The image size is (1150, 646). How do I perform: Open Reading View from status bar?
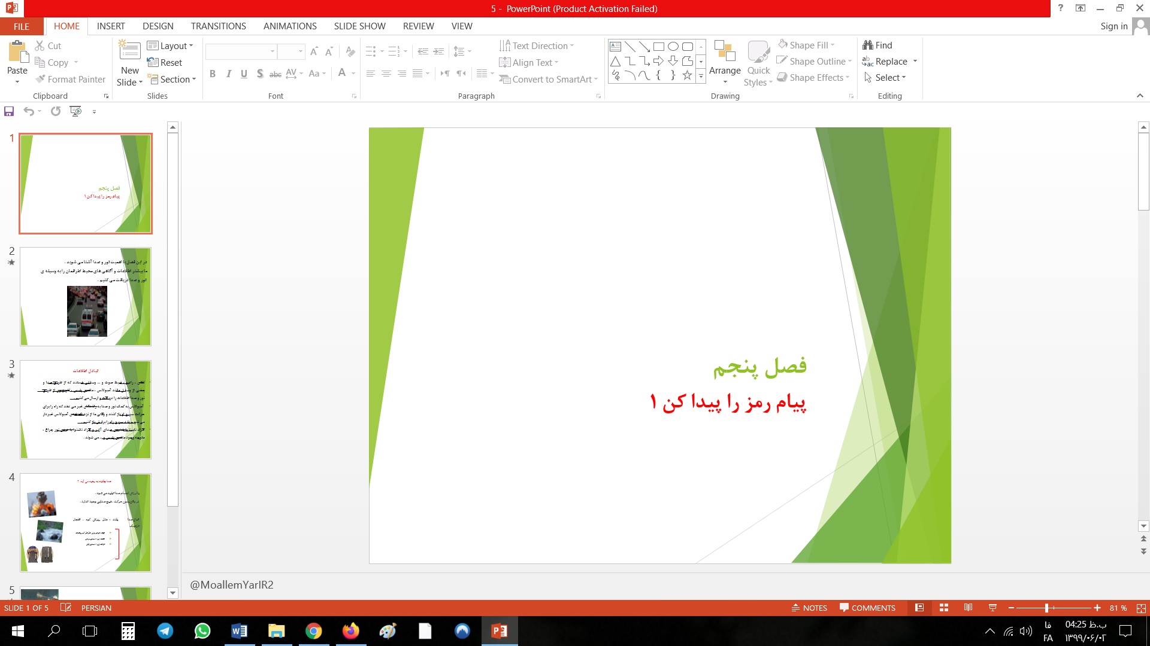[x=968, y=608]
